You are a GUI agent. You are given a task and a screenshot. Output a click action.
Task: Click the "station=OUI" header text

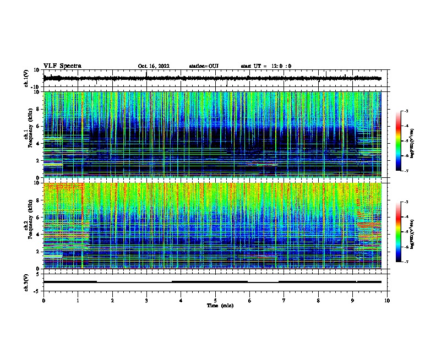pyautogui.click(x=204, y=66)
